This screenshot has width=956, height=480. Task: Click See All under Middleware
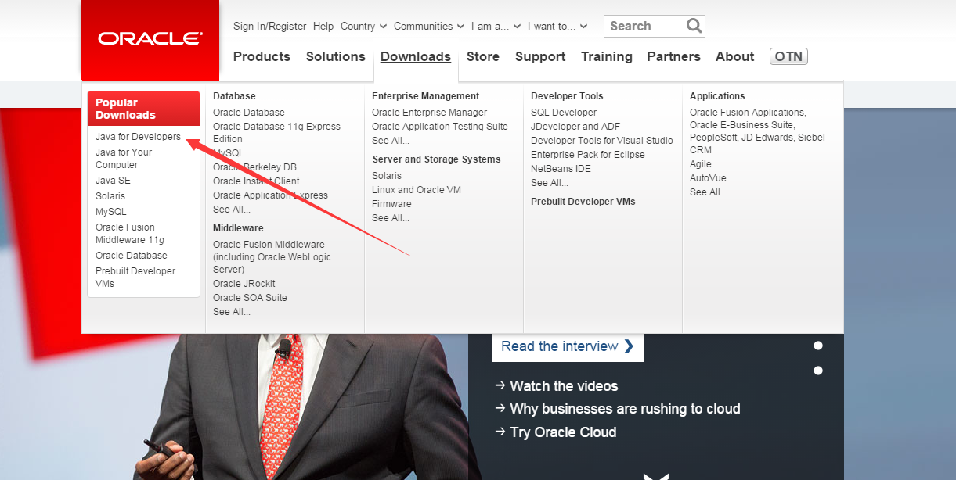(232, 312)
